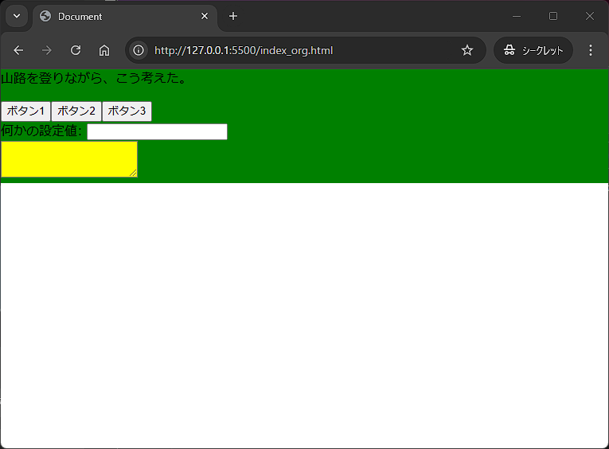Click the シークレット incognito indicator
609x449 pixels.
(x=533, y=50)
